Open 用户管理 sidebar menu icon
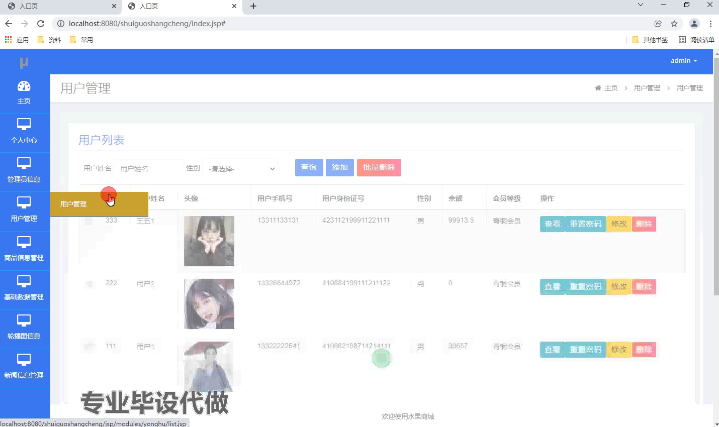The height and width of the screenshot is (427, 719). pos(24,202)
